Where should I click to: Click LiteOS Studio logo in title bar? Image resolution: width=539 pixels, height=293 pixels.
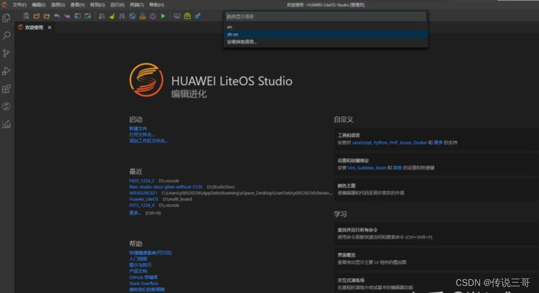point(4,4)
